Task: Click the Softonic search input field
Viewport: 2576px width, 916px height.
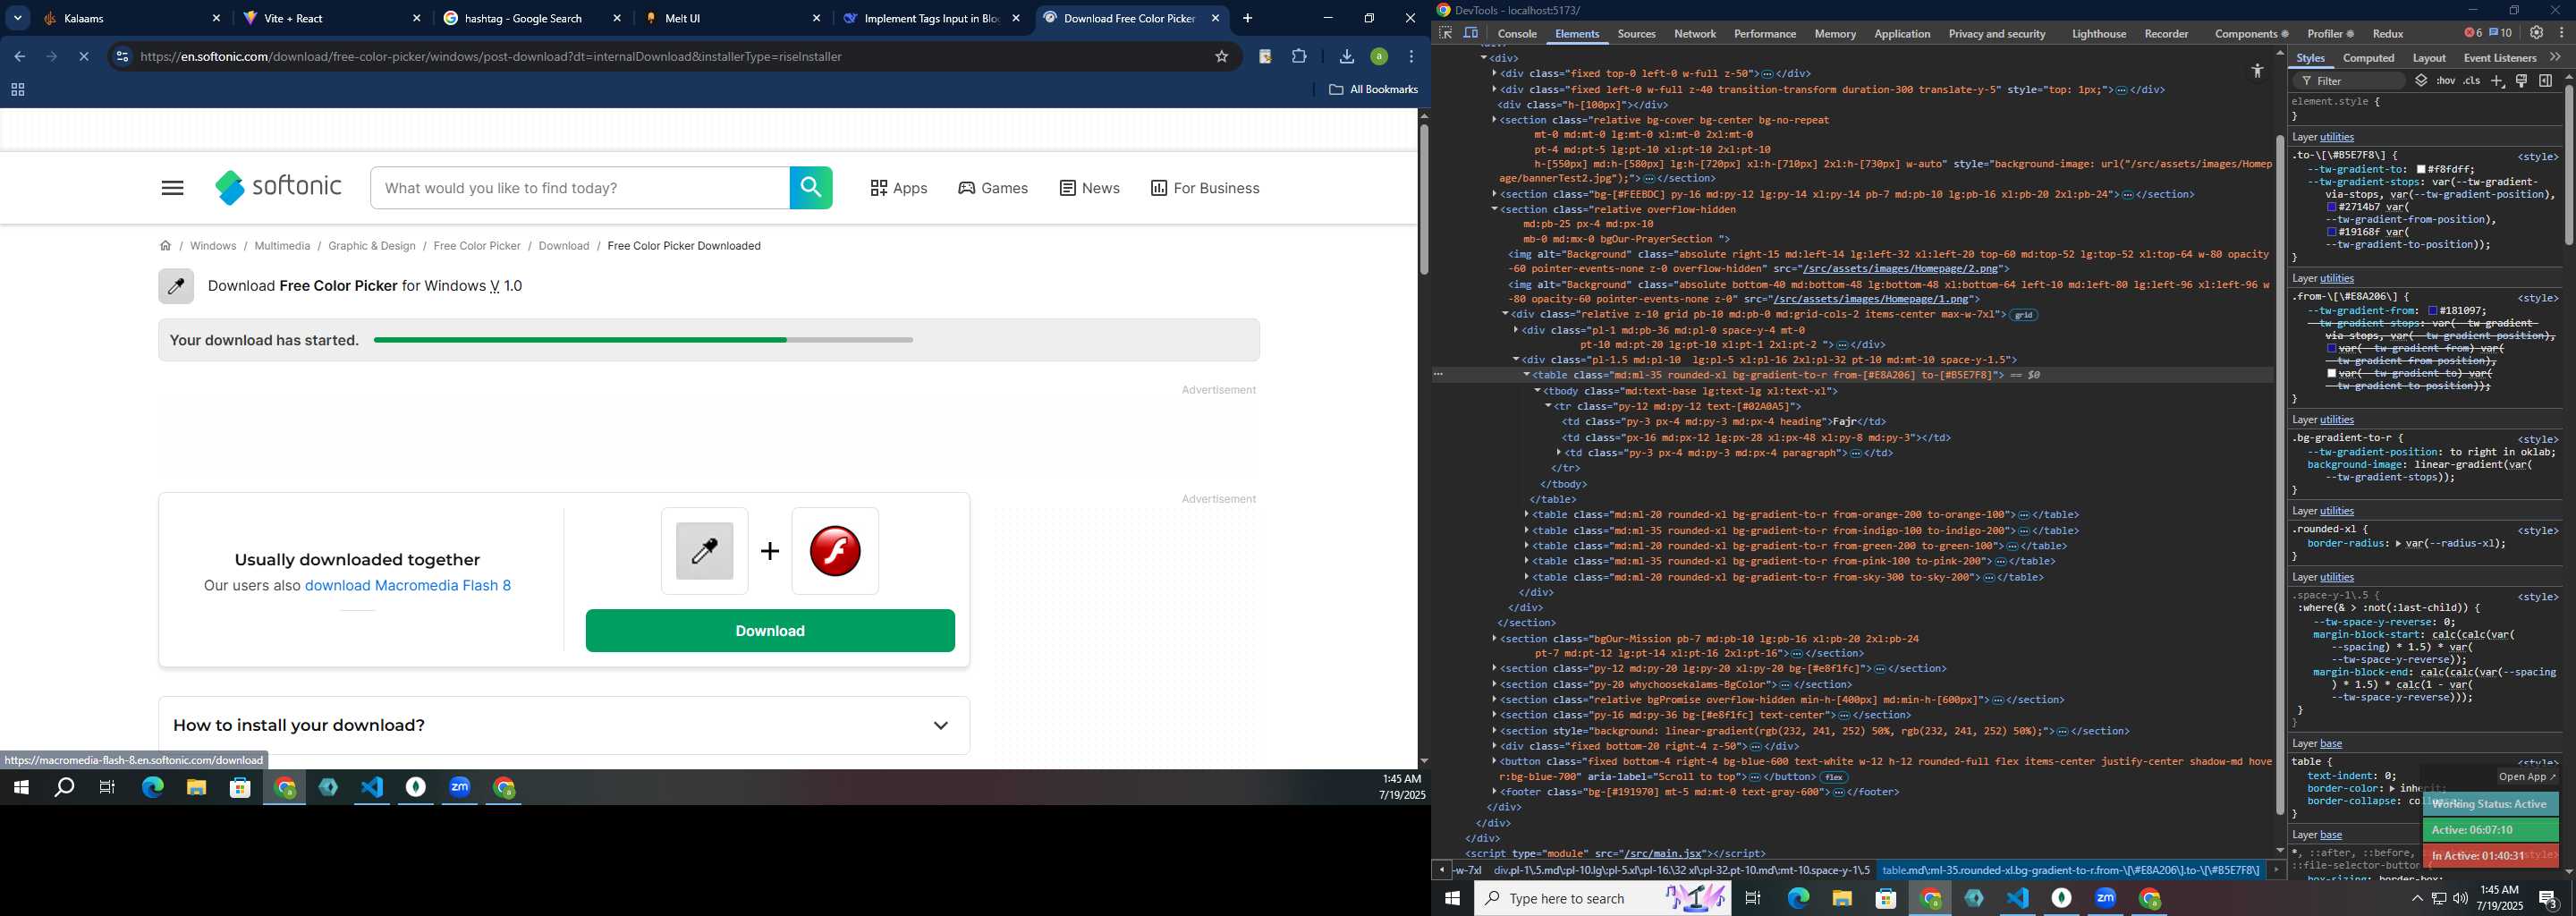Action: point(580,188)
